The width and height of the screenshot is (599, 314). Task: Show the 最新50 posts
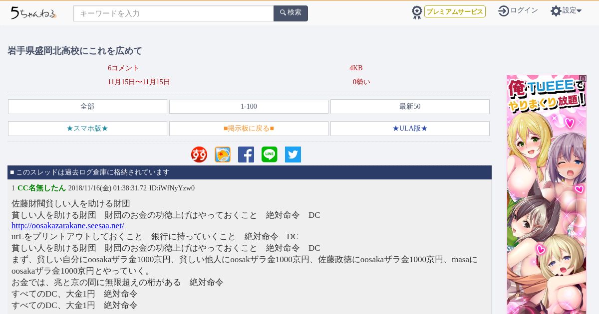click(x=410, y=107)
